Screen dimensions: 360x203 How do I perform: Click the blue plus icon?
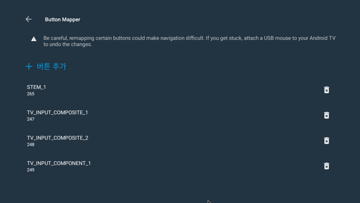[29, 67]
